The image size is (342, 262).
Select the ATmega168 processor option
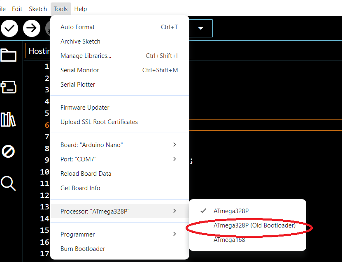click(229, 239)
